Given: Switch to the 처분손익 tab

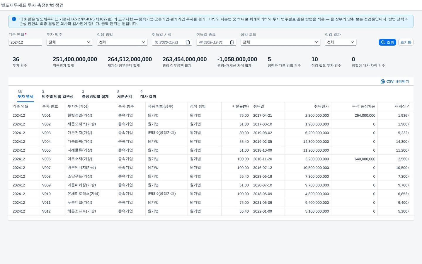Looking at the screenshot, I should 125,94.
